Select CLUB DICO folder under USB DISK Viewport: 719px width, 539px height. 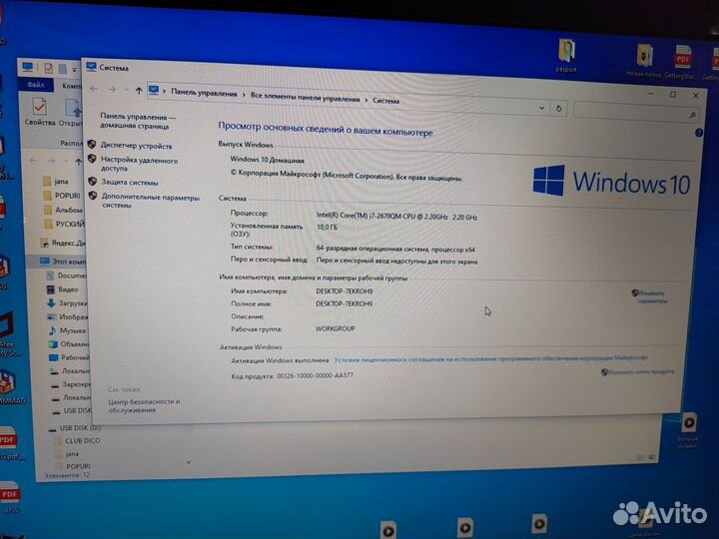point(77,440)
